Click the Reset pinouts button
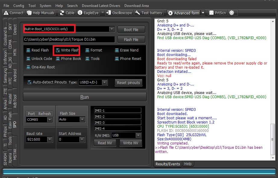The width and height of the screenshot is (278, 178). (129, 83)
